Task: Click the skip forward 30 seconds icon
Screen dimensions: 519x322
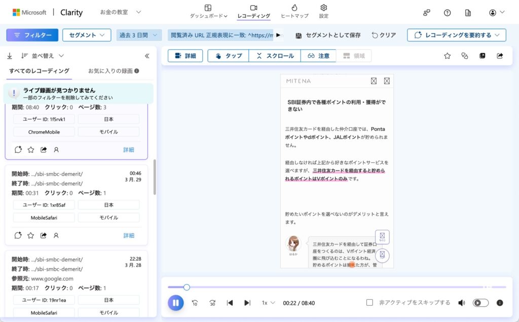Action: 212,303
